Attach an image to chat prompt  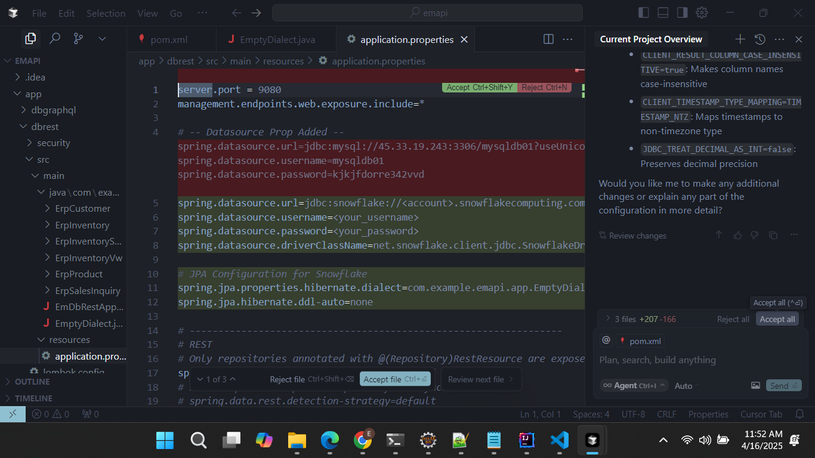[x=755, y=385]
